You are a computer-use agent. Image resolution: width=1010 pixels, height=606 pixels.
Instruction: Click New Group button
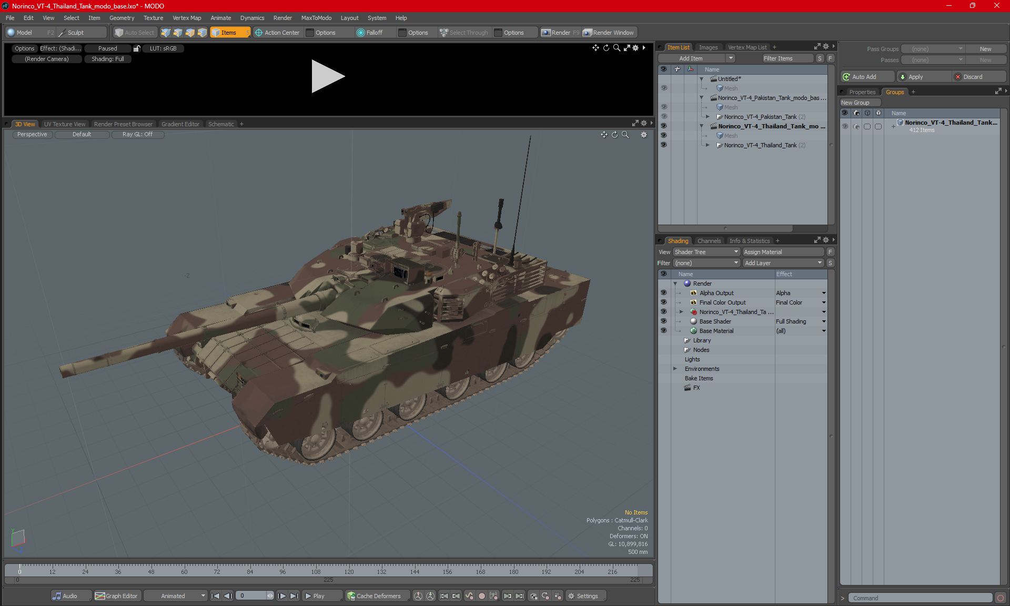[860, 103]
